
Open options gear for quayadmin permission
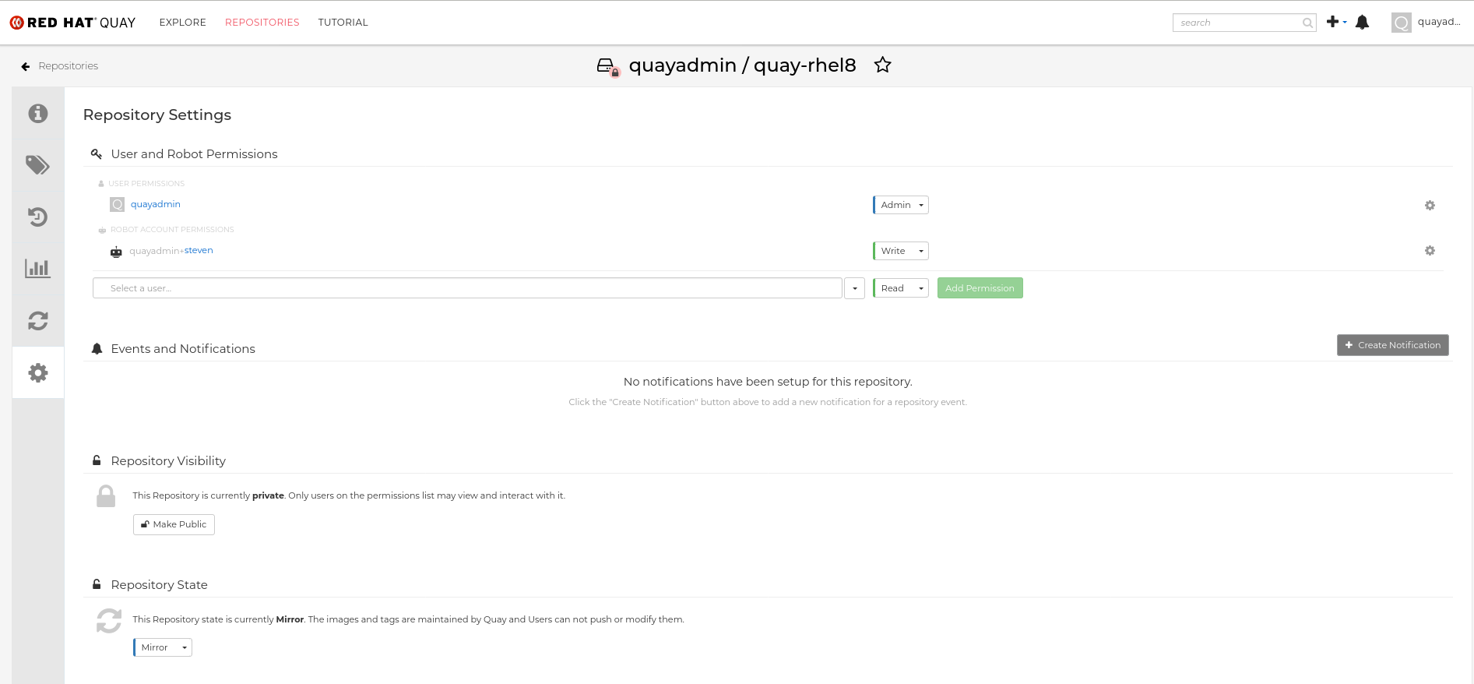click(1430, 206)
